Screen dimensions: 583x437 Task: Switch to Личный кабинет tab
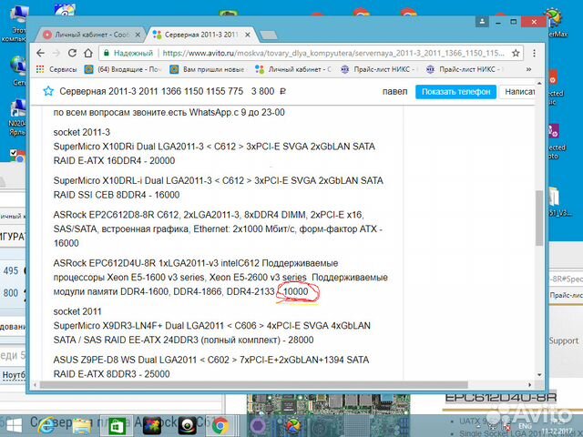[90, 35]
